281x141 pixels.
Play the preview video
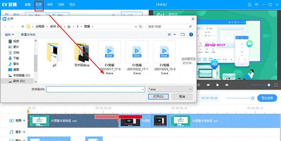click(x=217, y=85)
